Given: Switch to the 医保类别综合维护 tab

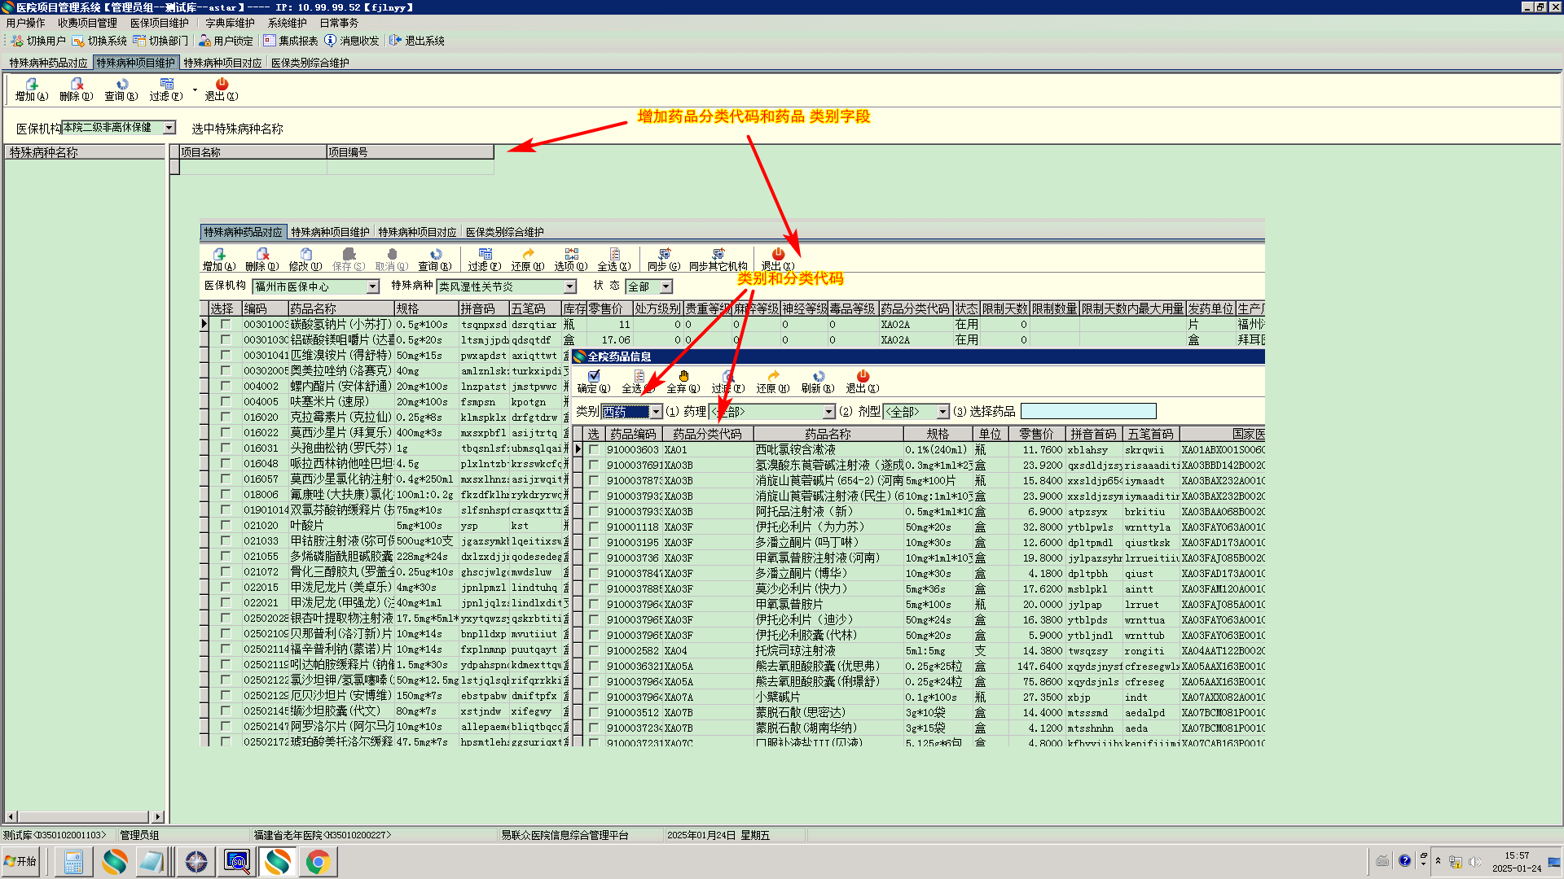Looking at the screenshot, I should (310, 63).
